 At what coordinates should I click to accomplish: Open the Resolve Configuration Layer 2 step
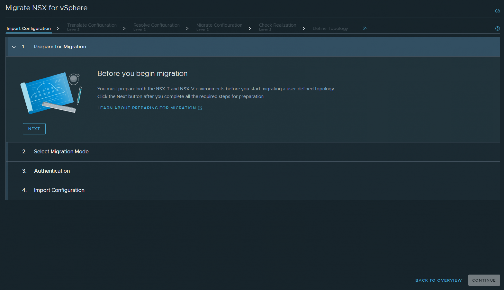point(157,27)
